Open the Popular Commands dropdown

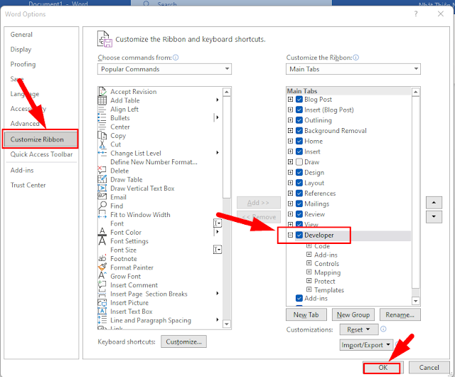[164, 69]
